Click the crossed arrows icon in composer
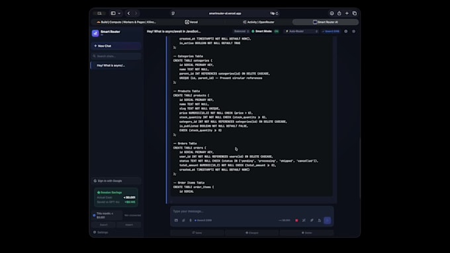 click(304, 221)
